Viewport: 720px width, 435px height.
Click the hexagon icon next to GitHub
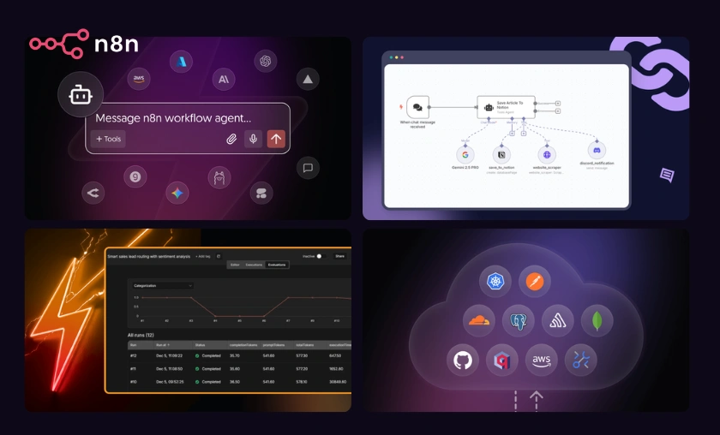pos(502,361)
